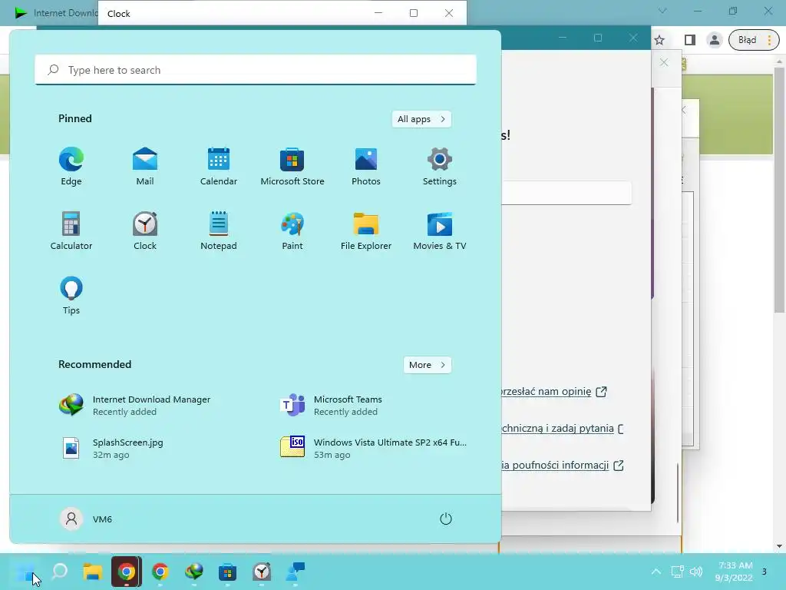The image size is (786, 590).
Task: Open the volume tray icon
Action: tap(696, 572)
